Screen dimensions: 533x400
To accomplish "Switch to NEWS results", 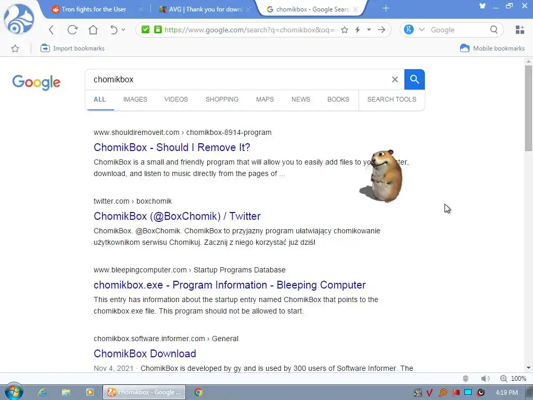I will pyautogui.click(x=301, y=99).
